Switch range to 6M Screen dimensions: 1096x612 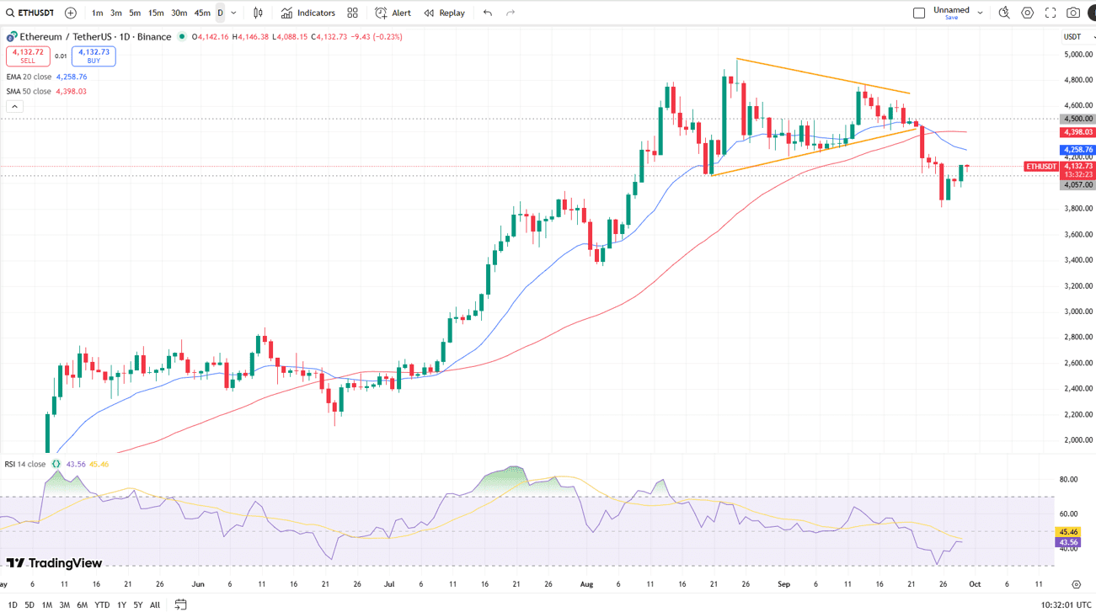click(82, 604)
